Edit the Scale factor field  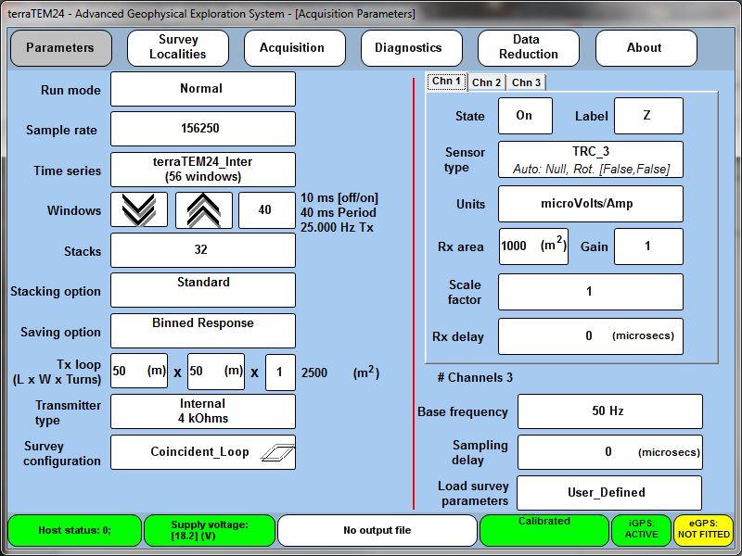click(x=591, y=292)
